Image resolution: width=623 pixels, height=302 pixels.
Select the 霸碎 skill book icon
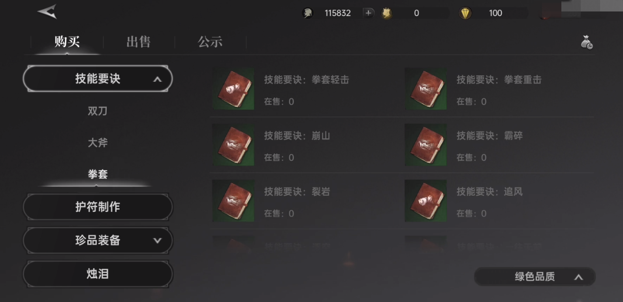coord(425,145)
